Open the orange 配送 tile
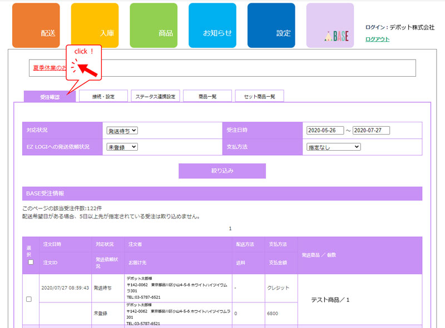 36,25
